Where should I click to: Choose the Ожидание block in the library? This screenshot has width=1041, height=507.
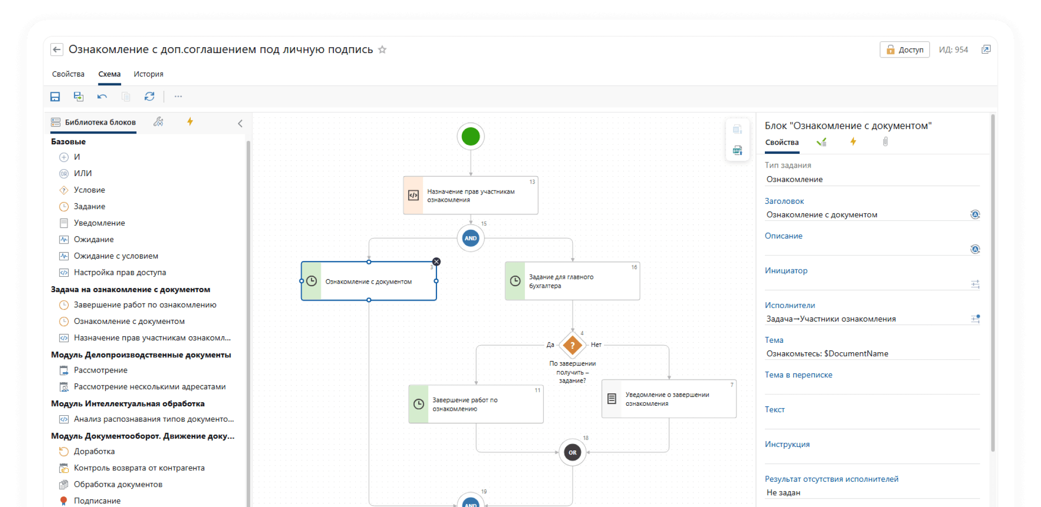93,239
